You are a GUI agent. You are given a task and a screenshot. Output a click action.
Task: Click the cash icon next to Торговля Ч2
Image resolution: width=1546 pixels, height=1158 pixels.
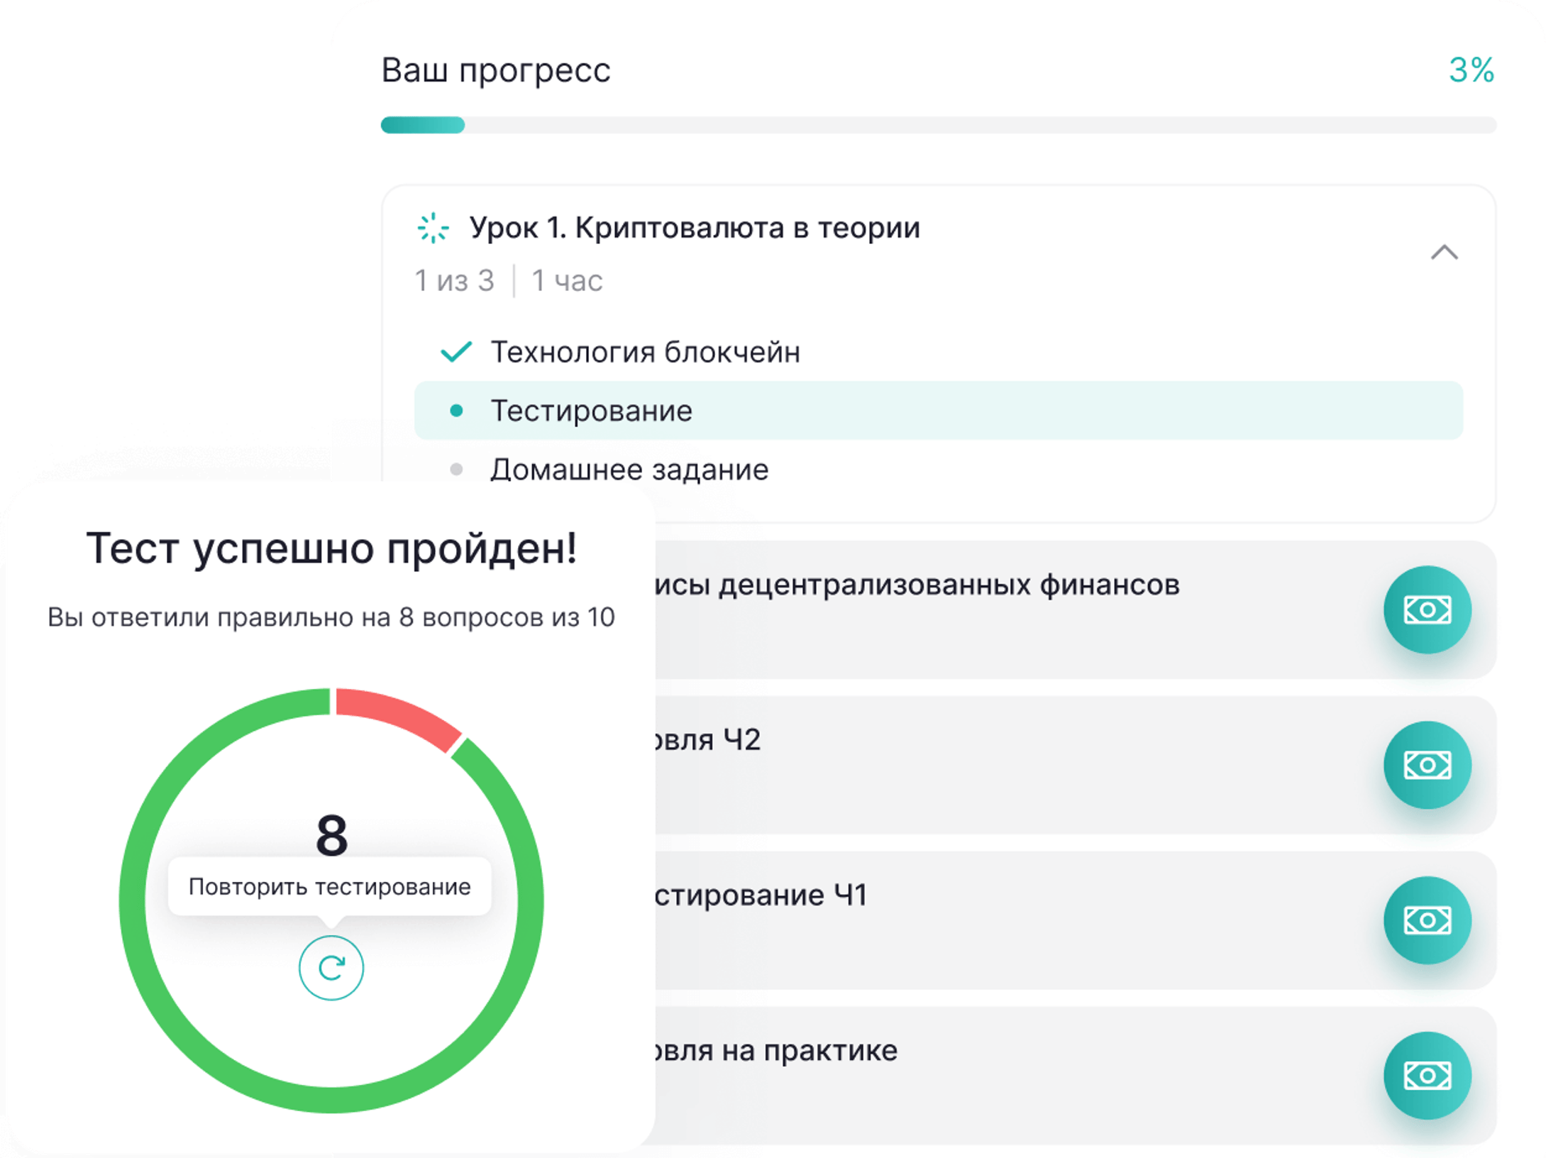pyautogui.click(x=1428, y=765)
